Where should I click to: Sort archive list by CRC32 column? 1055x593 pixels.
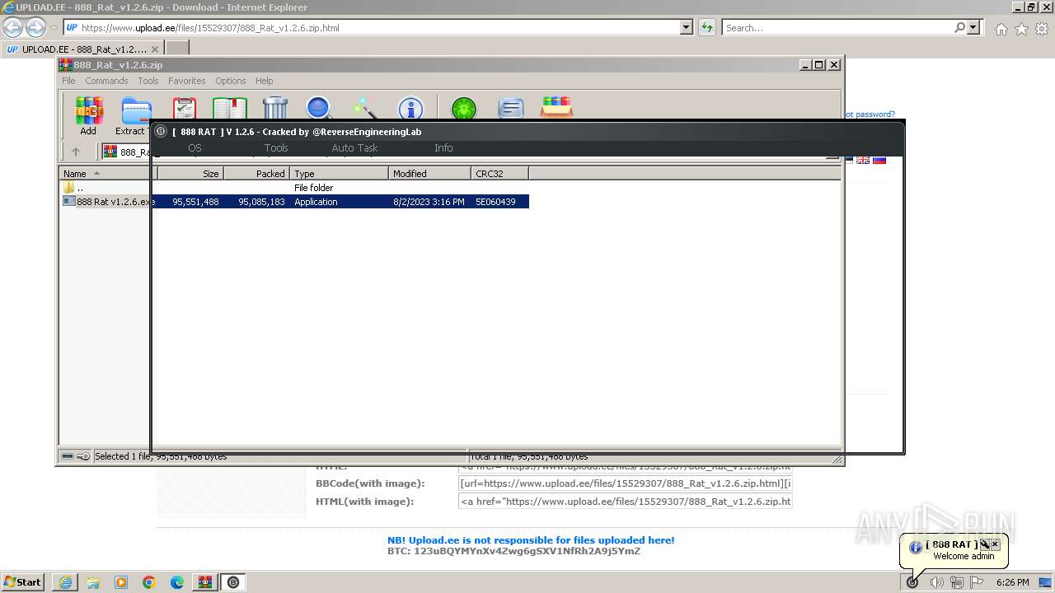click(499, 174)
